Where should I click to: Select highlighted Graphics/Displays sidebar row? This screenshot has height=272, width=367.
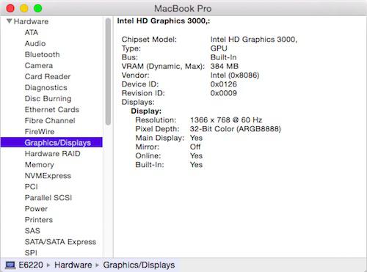(51, 142)
